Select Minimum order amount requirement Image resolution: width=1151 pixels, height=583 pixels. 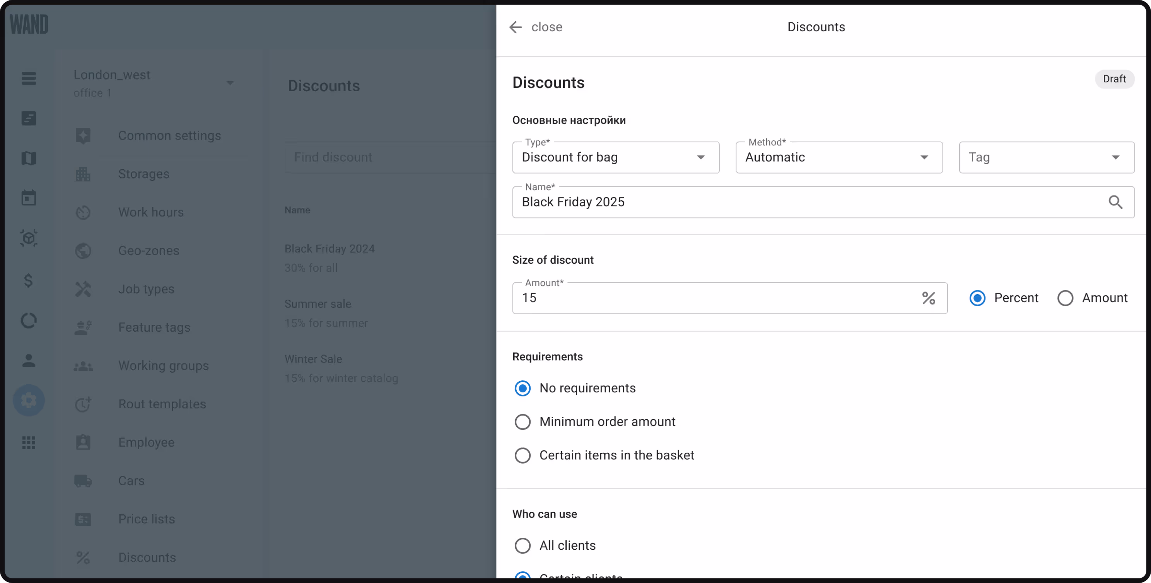click(523, 422)
